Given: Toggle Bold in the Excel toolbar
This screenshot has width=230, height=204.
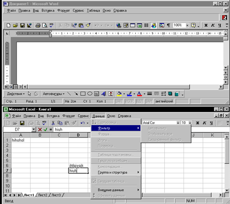Looking at the screenshot, I should point(197,123).
